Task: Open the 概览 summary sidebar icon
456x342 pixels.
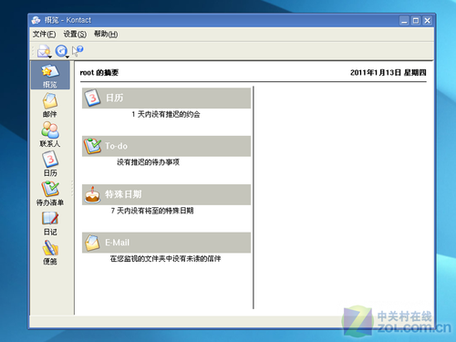Action: 50,76
